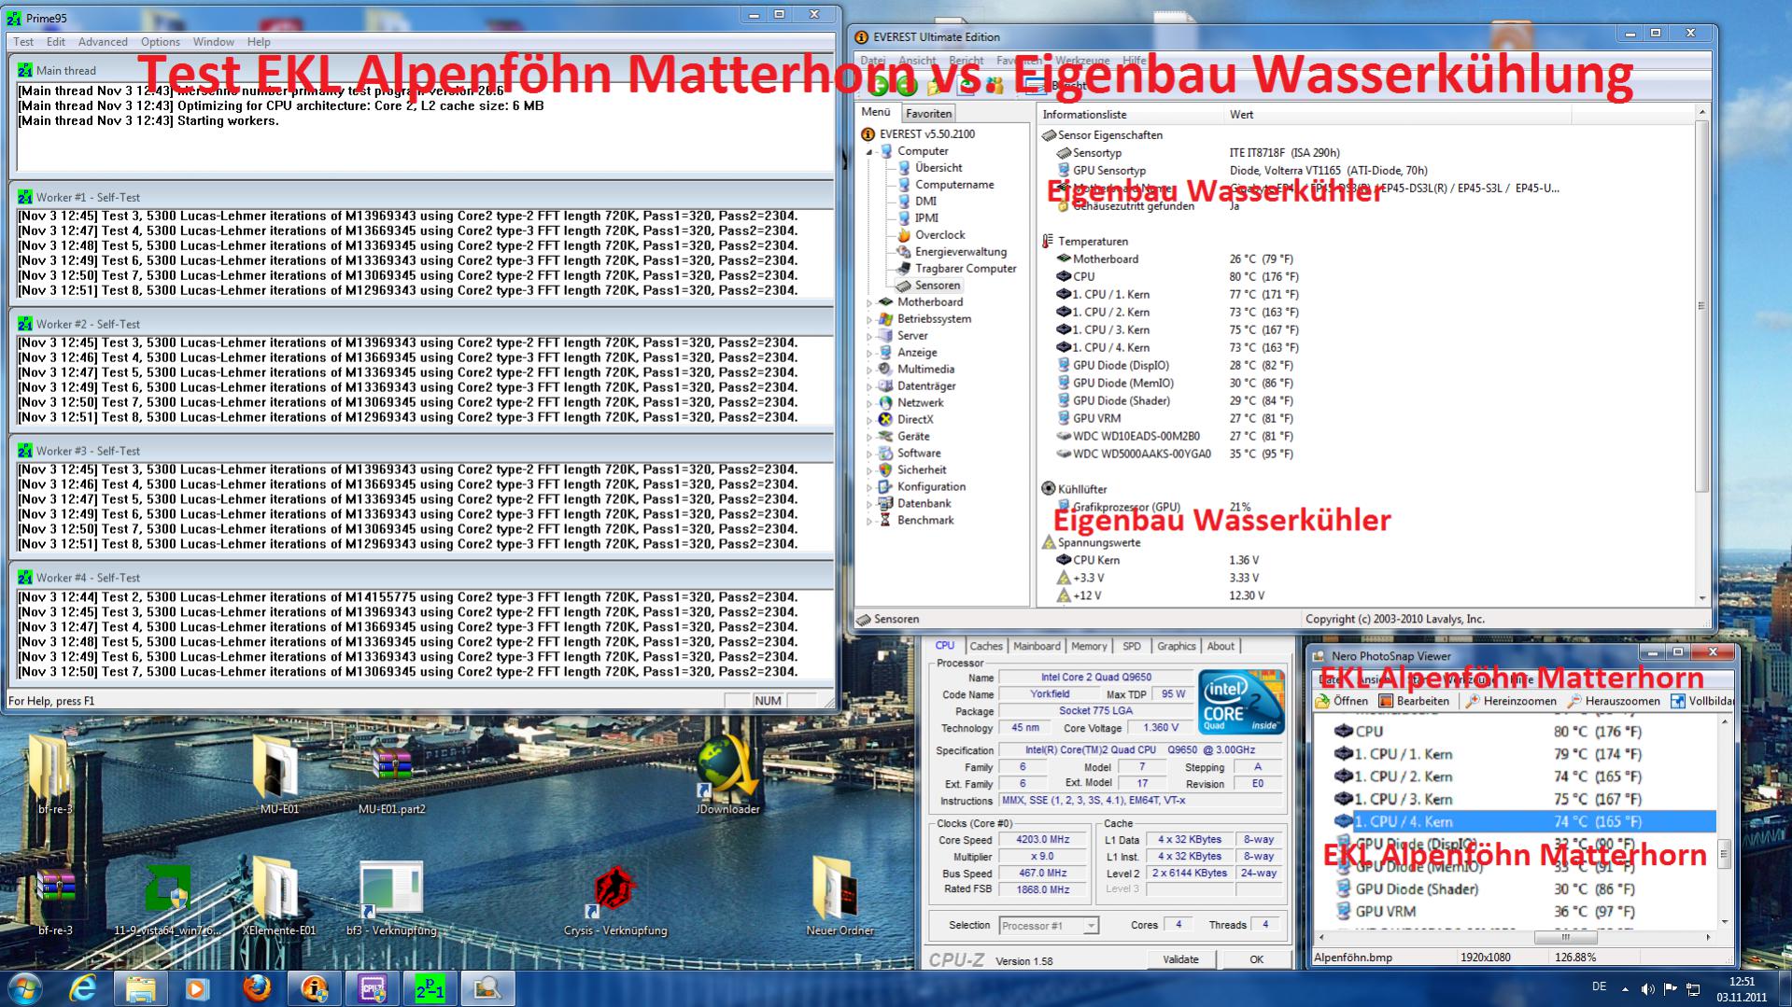
Task: Click the Informationsliste column header in EVEREST
Action: [1131, 115]
